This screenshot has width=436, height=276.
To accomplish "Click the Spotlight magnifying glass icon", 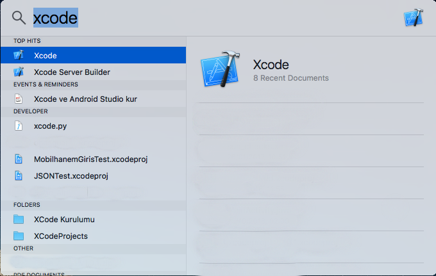I will point(19,18).
